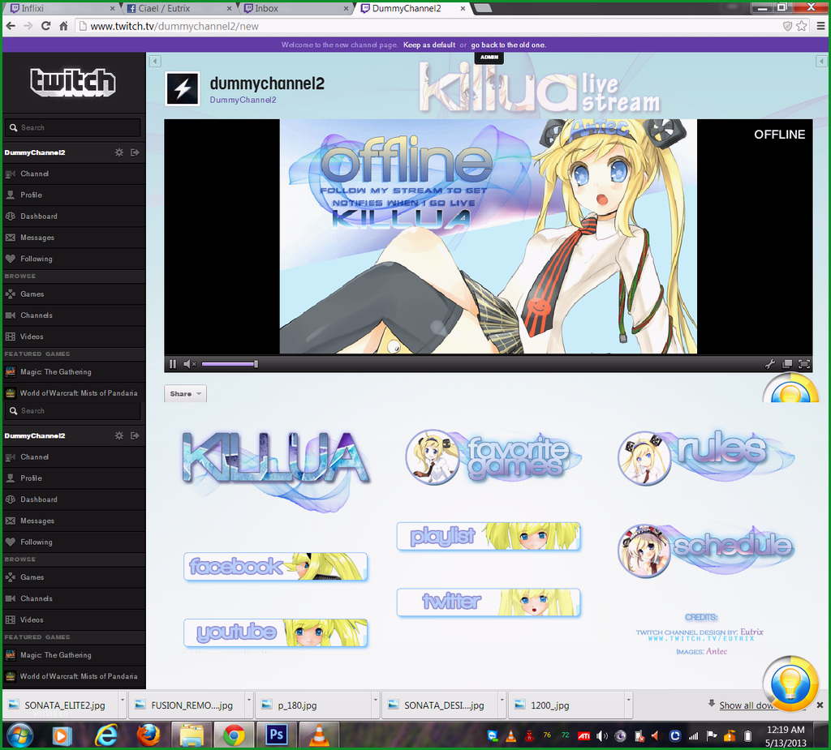Click Chrome reload button
The width and height of the screenshot is (831, 750).
[x=46, y=26]
